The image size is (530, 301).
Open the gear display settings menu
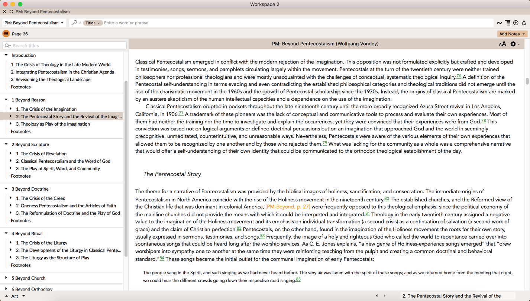coord(514,44)
